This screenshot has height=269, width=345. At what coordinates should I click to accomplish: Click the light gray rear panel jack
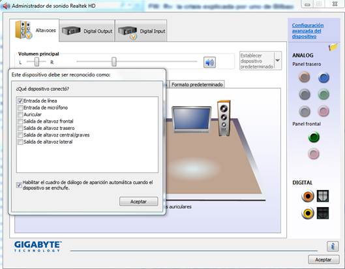(305, 111)
